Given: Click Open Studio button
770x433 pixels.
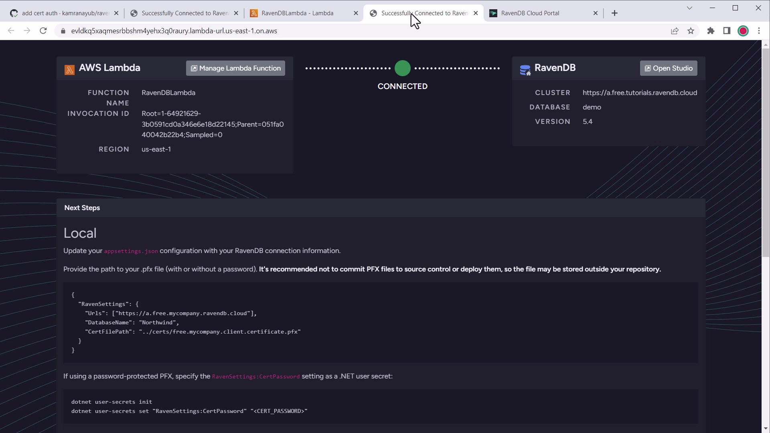Looking at the screenshot, I should (669, 68).
